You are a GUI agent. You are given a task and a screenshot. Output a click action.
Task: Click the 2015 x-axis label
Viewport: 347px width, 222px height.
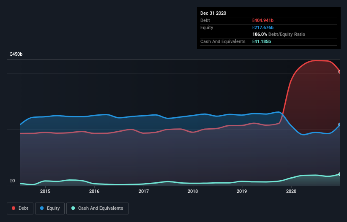pos(45,191)
